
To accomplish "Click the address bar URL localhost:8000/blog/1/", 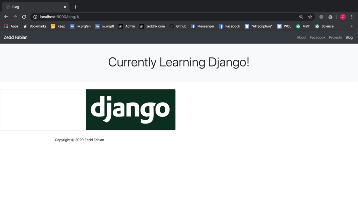I will tap(59, 17).
